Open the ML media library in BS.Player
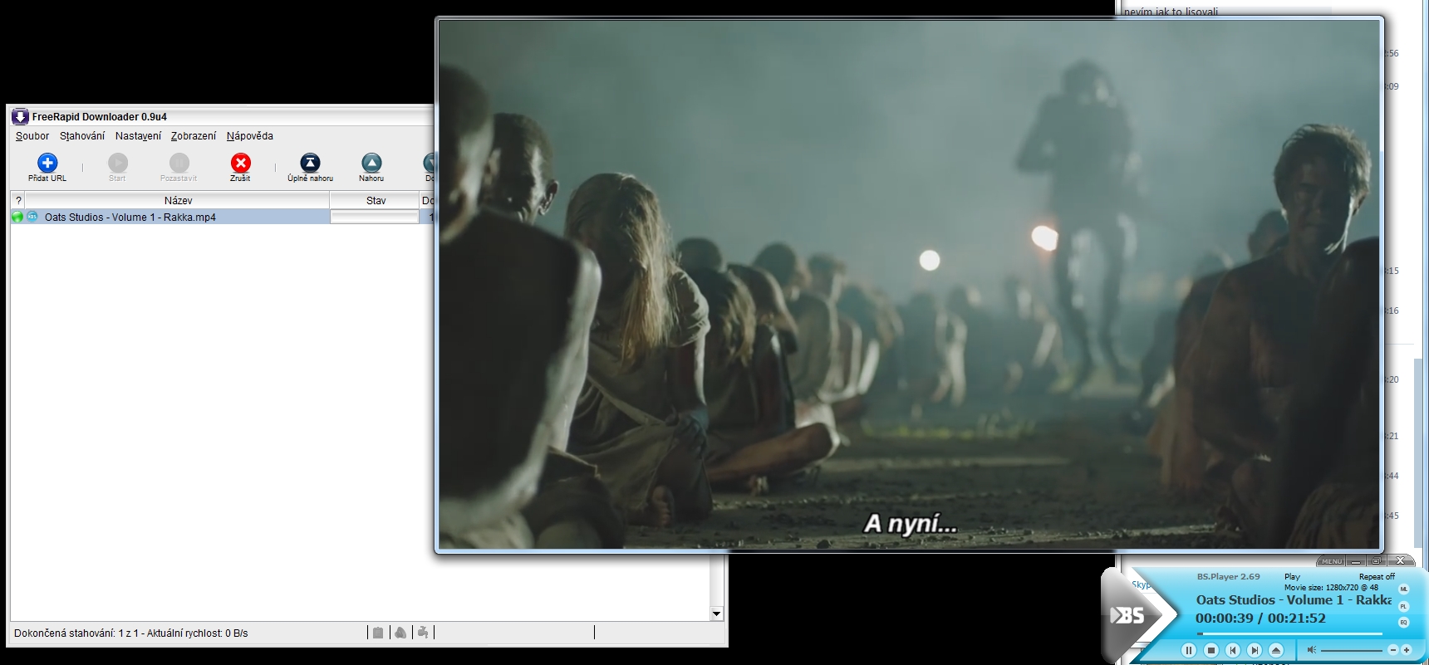The height and width of the screenshot is (665, 1429). [x=1404, y=589]
